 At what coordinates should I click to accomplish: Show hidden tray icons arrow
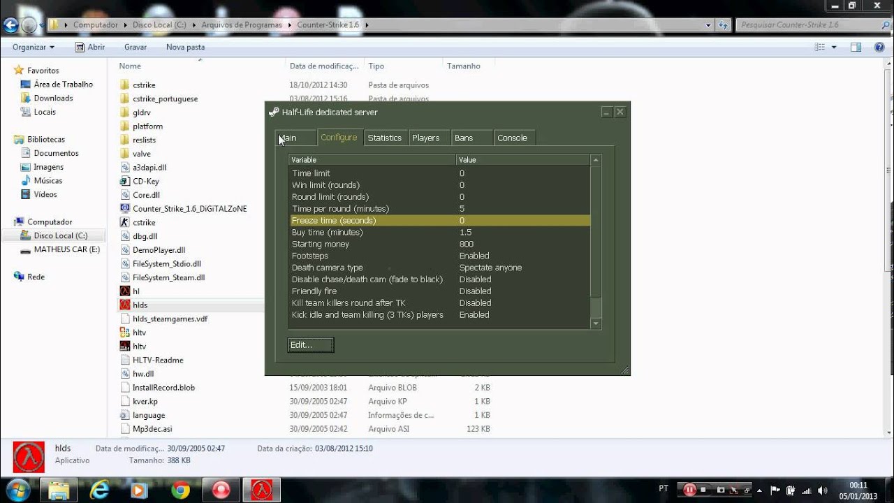759,490
